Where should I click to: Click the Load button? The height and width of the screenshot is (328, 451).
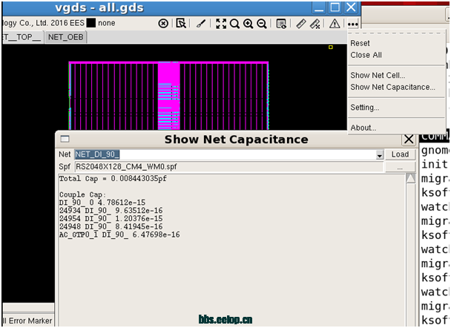point(400,154)
